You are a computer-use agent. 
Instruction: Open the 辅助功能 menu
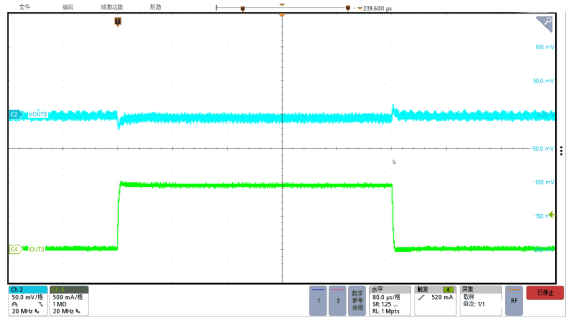[x=111, y=7]
